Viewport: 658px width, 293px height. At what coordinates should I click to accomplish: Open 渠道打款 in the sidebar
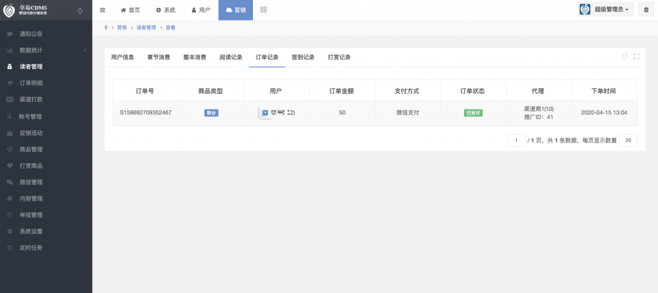tap(46, 99)
